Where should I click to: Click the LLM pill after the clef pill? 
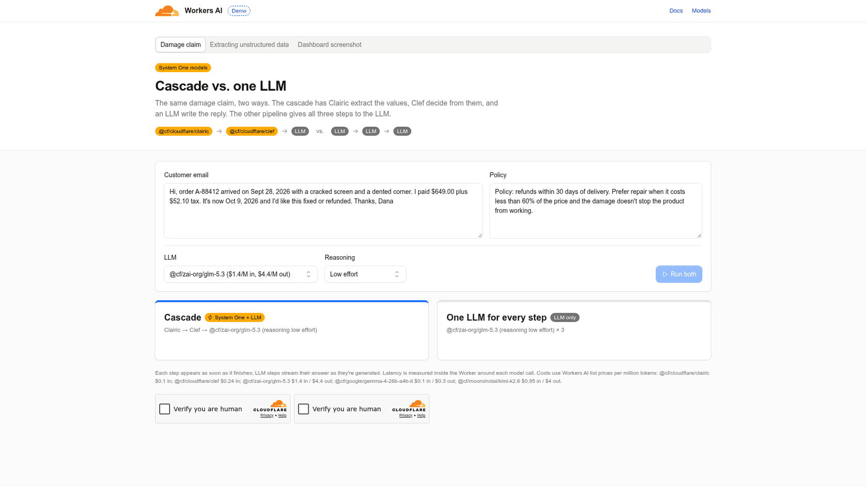click(x=300, y=131)
